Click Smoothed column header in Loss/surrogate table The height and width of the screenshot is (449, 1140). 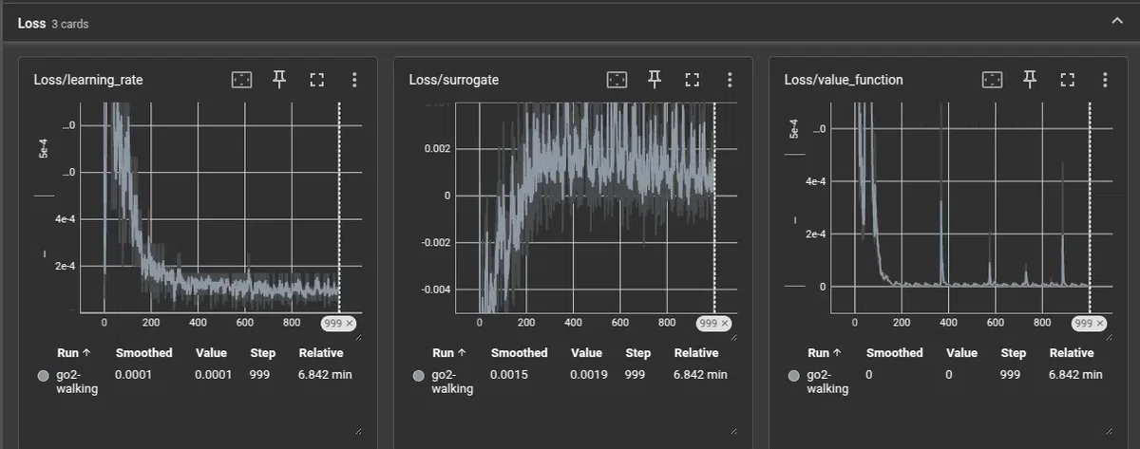pyautogui.click(x=519, y=353)
